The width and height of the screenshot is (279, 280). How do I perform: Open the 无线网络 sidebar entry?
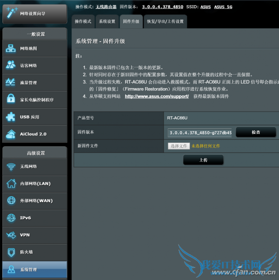[x=35, y=166]
